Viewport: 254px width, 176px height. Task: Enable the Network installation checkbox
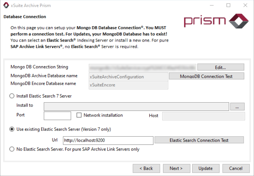tap(79, 115)
